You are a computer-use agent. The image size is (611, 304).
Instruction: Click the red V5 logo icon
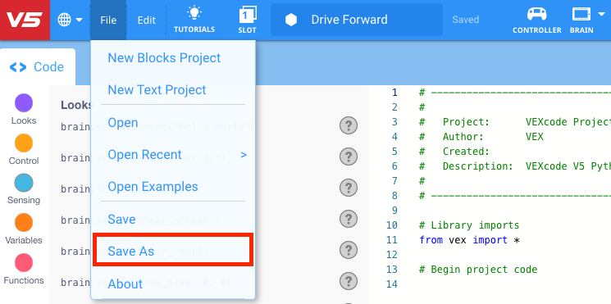(x=25, y=20)
